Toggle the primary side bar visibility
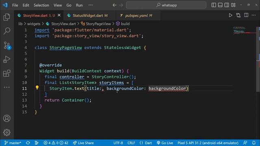Image resolution: width=260 pixels, height=146 pixels. [x=214, y=5]
